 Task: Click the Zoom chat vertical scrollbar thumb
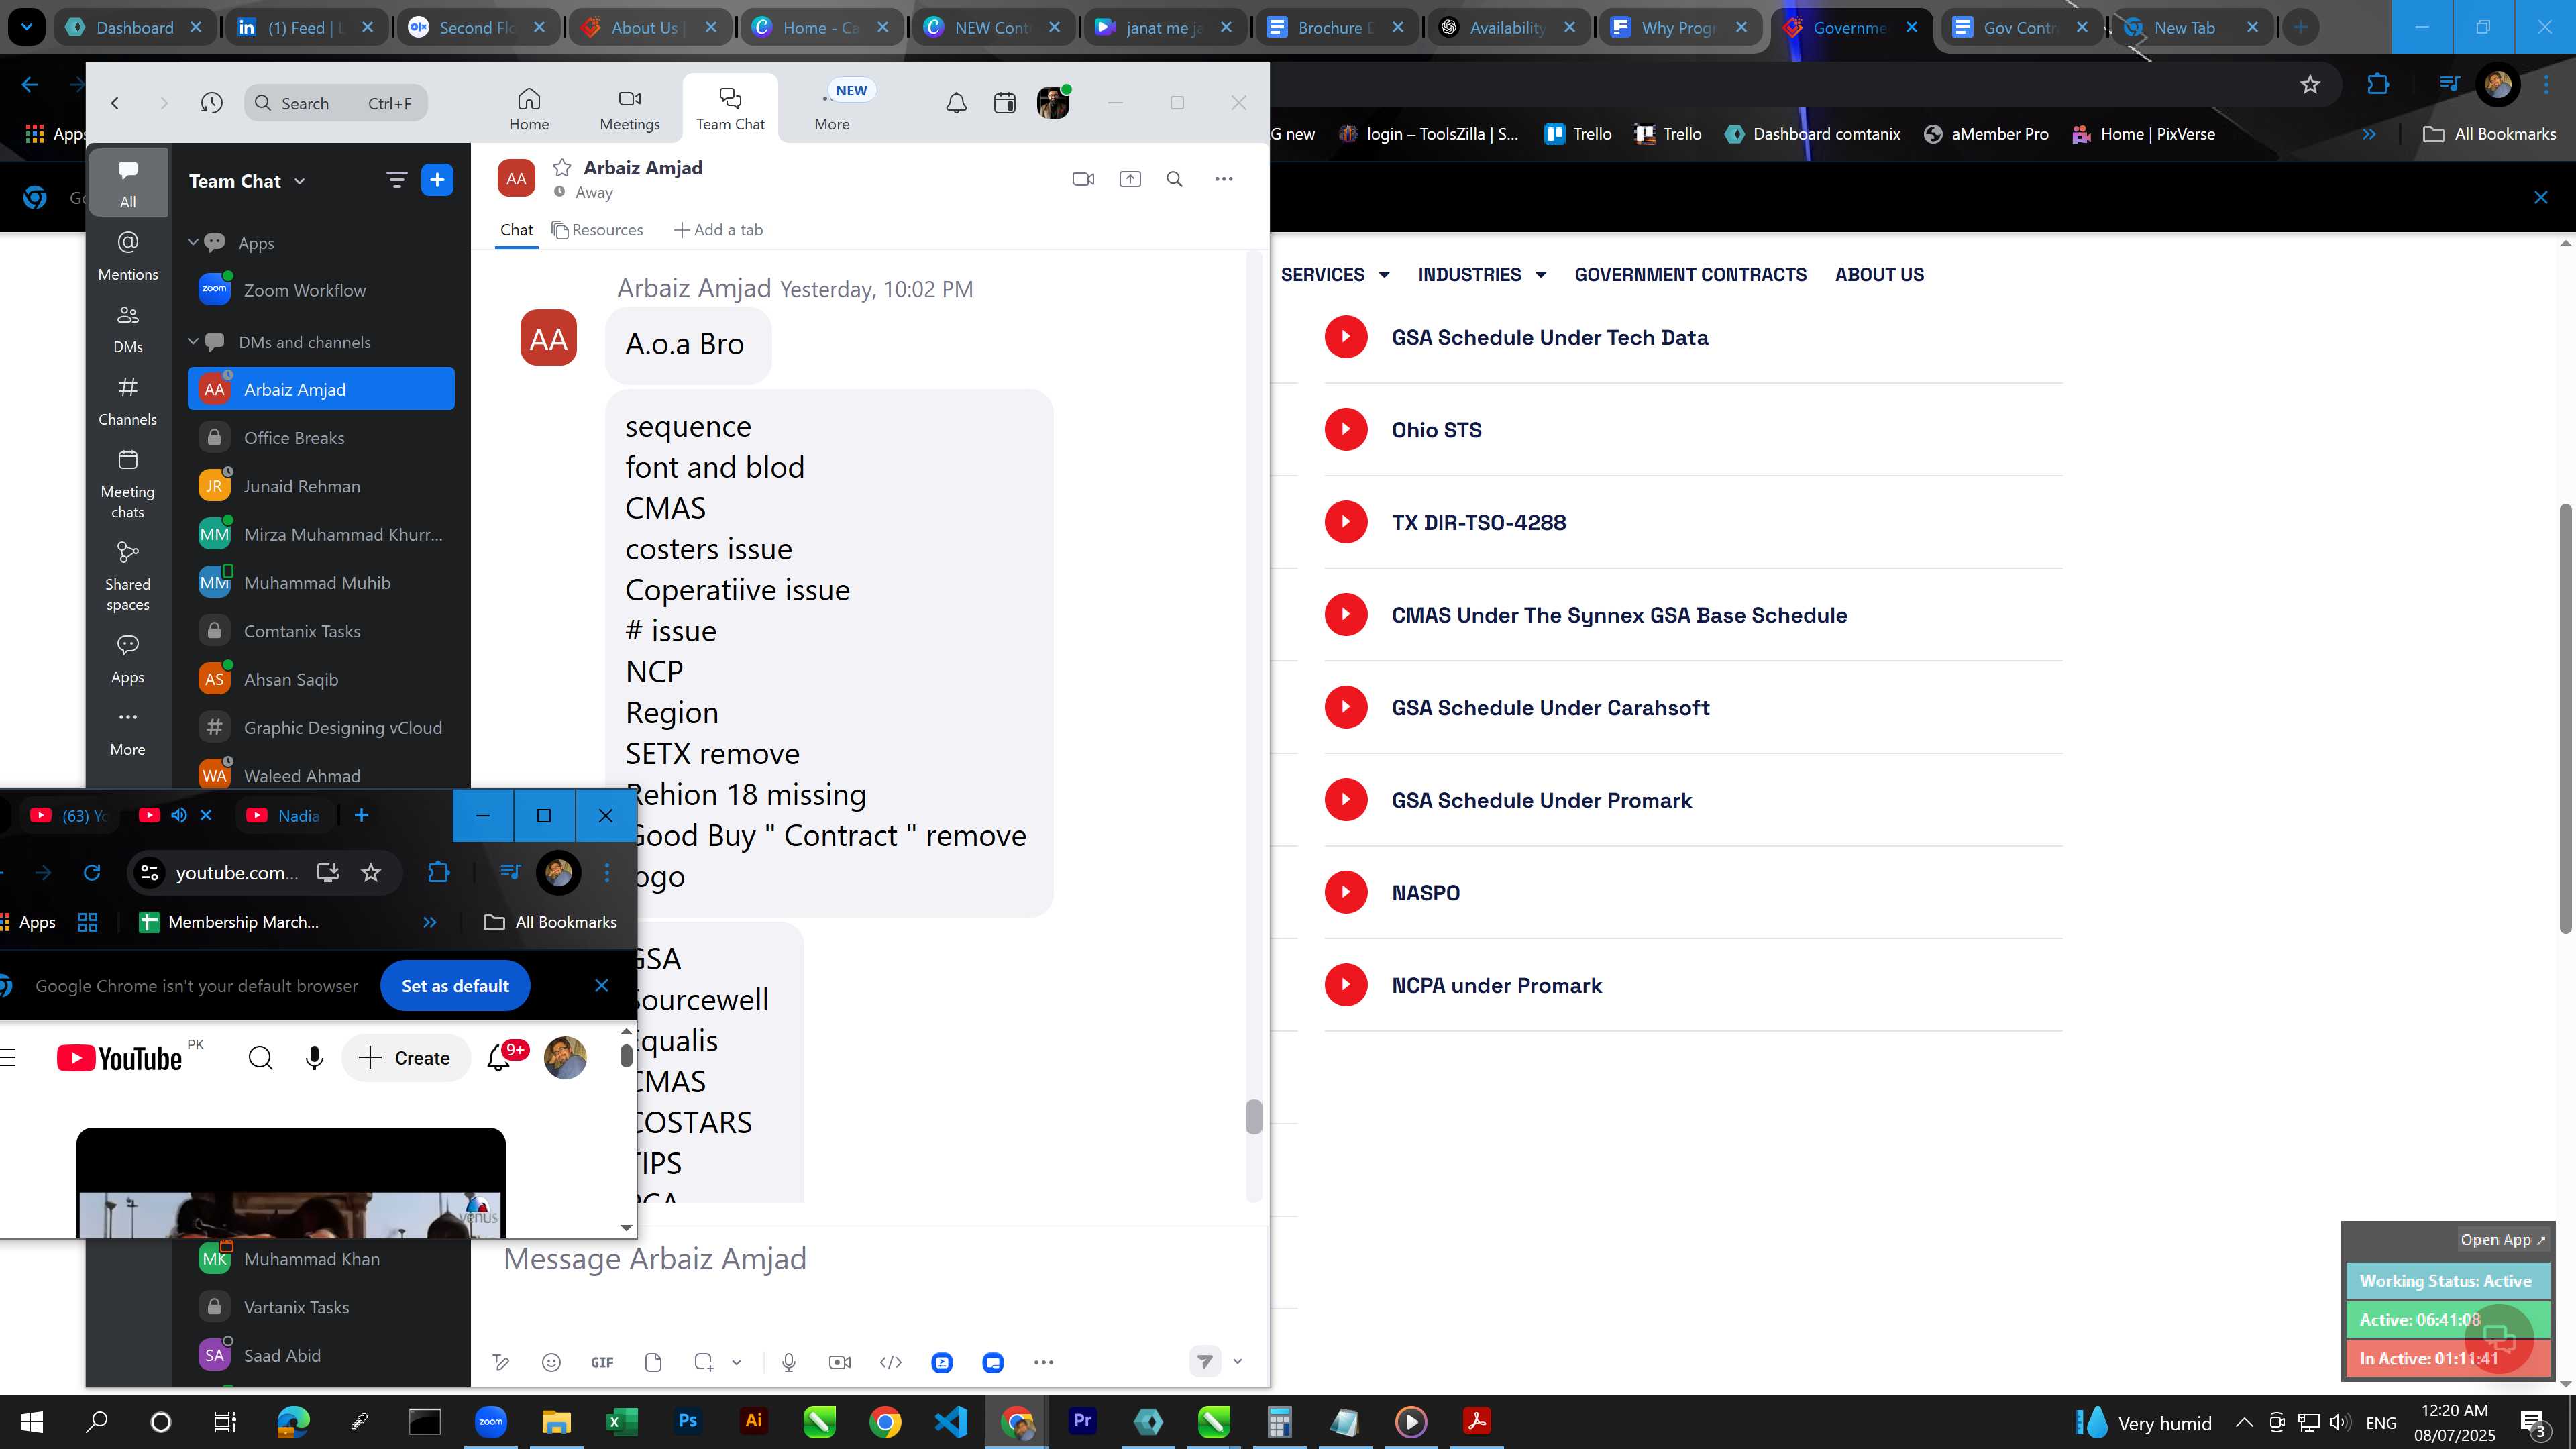1254,1116
